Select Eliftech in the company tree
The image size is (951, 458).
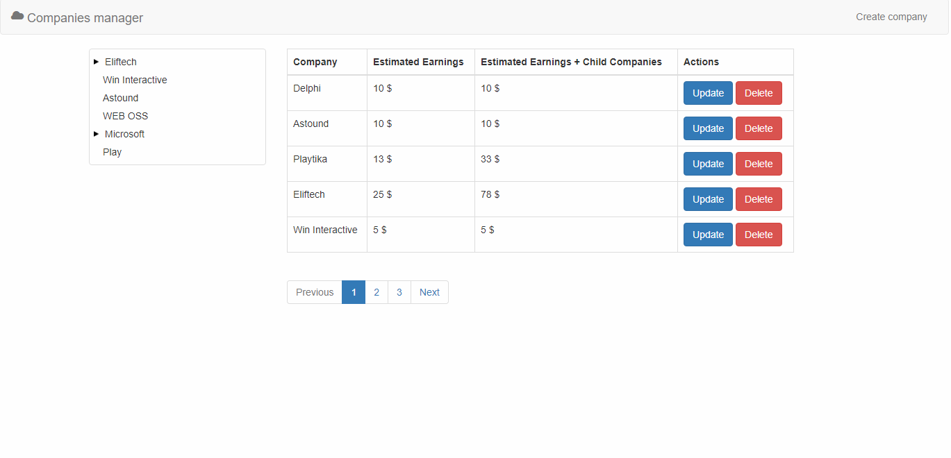(121, 62)
